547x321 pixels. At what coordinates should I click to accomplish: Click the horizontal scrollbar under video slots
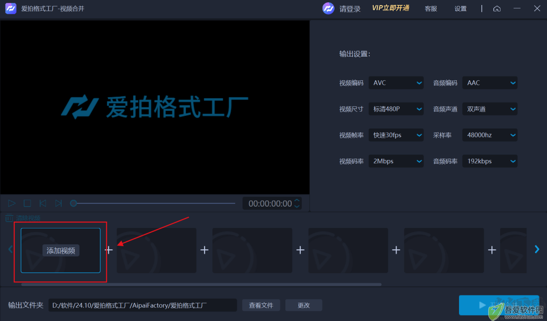point(201,285)
